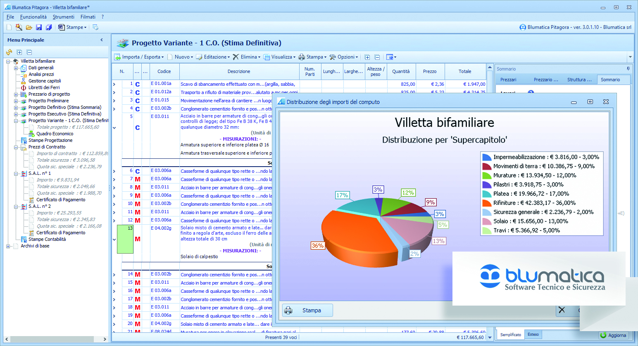
Task: Expand the Dati generali tree node
Action: click(16, 68)
